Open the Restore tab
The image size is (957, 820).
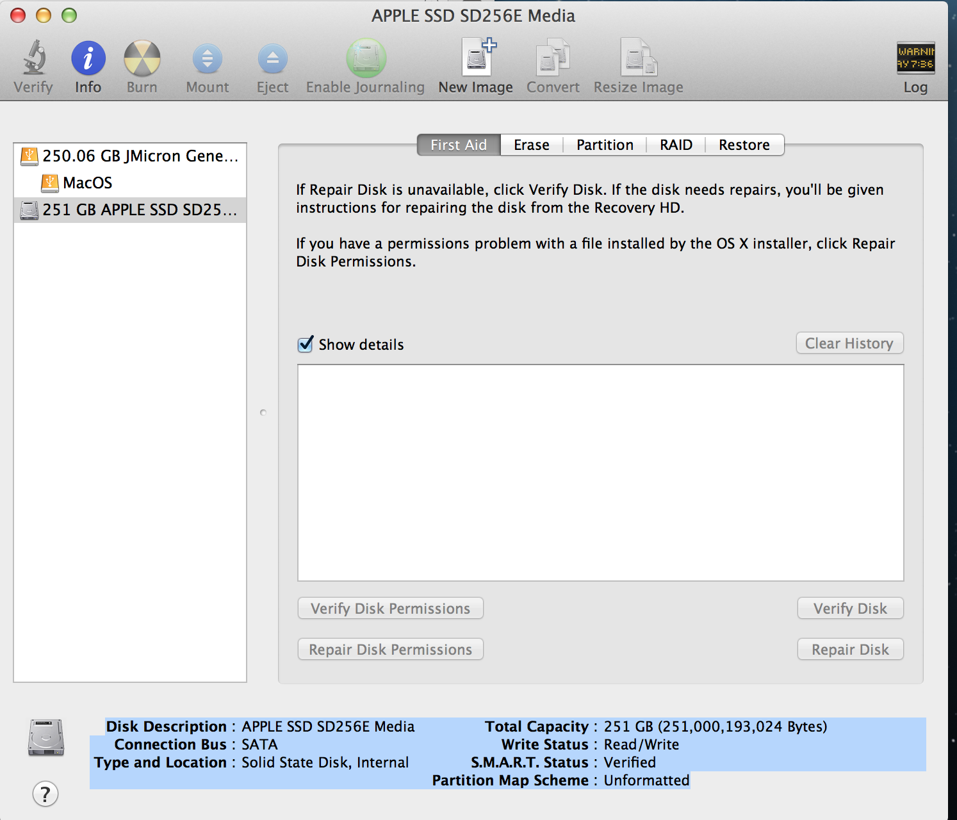(x=744, y=145)
